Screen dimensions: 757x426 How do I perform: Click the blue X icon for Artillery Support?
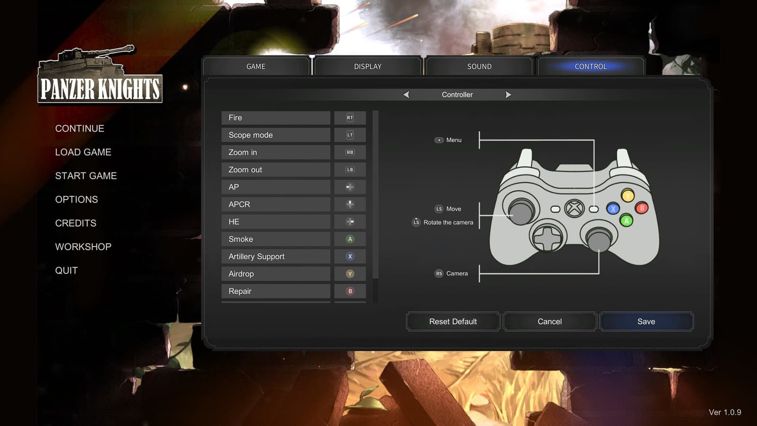tap(350, 257)
